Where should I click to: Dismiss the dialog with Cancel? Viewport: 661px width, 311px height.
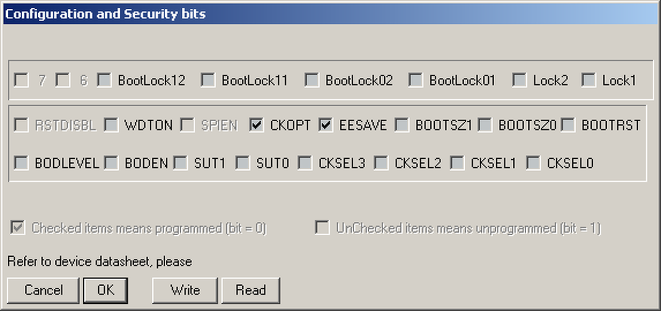(x=43, y=290)
